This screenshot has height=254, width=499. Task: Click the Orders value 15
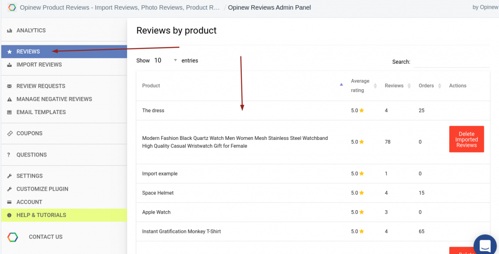[x=422, y=193]
